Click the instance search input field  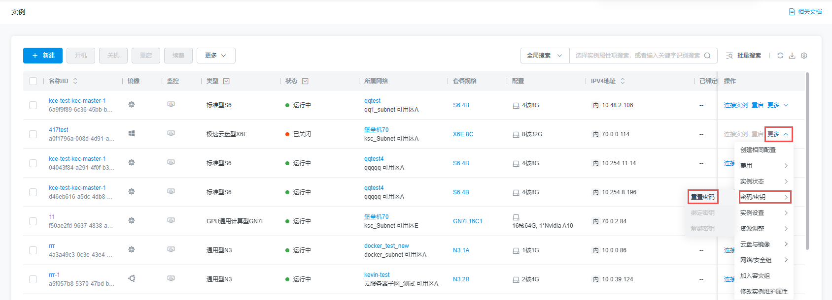637,56
